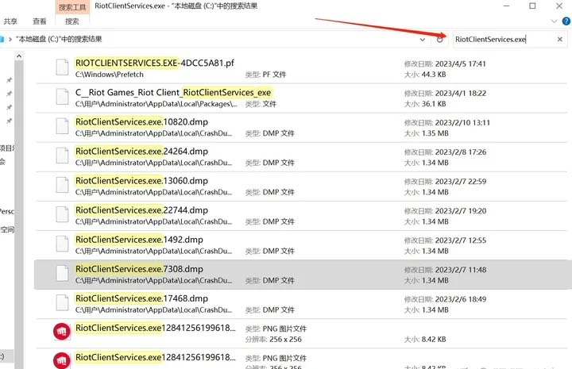Select RIOTCLIENTSERVICES.EXE-4DCC5A81.pf file

coord(301,68)
